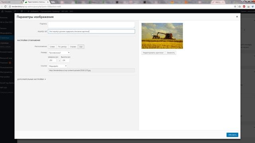The image size is (255, 143).
Task: Click 'Редактировать оригинал' button
Action: [x=153, y=53]
